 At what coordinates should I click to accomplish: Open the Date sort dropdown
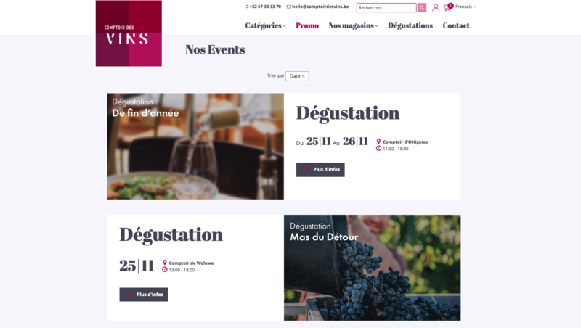tap(297, 76)
